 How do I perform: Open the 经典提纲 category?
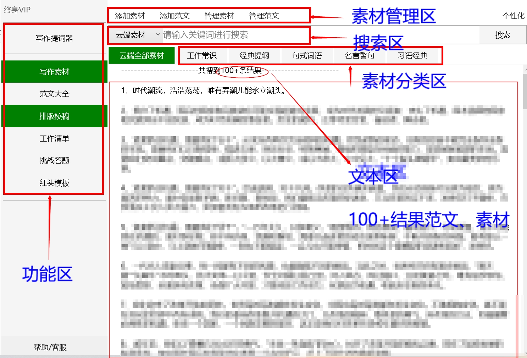coord(254,55)
